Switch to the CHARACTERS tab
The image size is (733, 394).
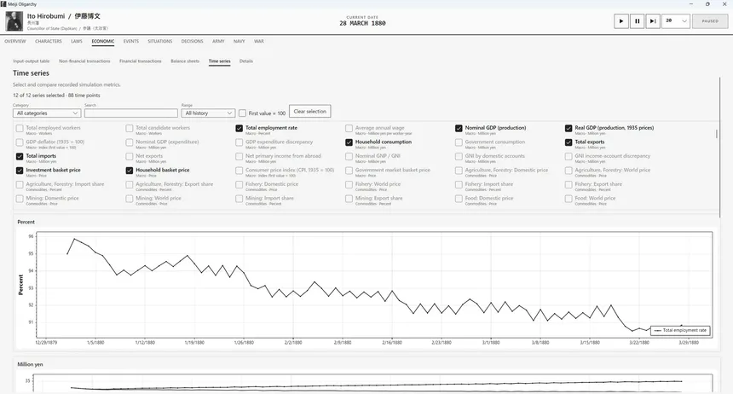click(48, 41)
